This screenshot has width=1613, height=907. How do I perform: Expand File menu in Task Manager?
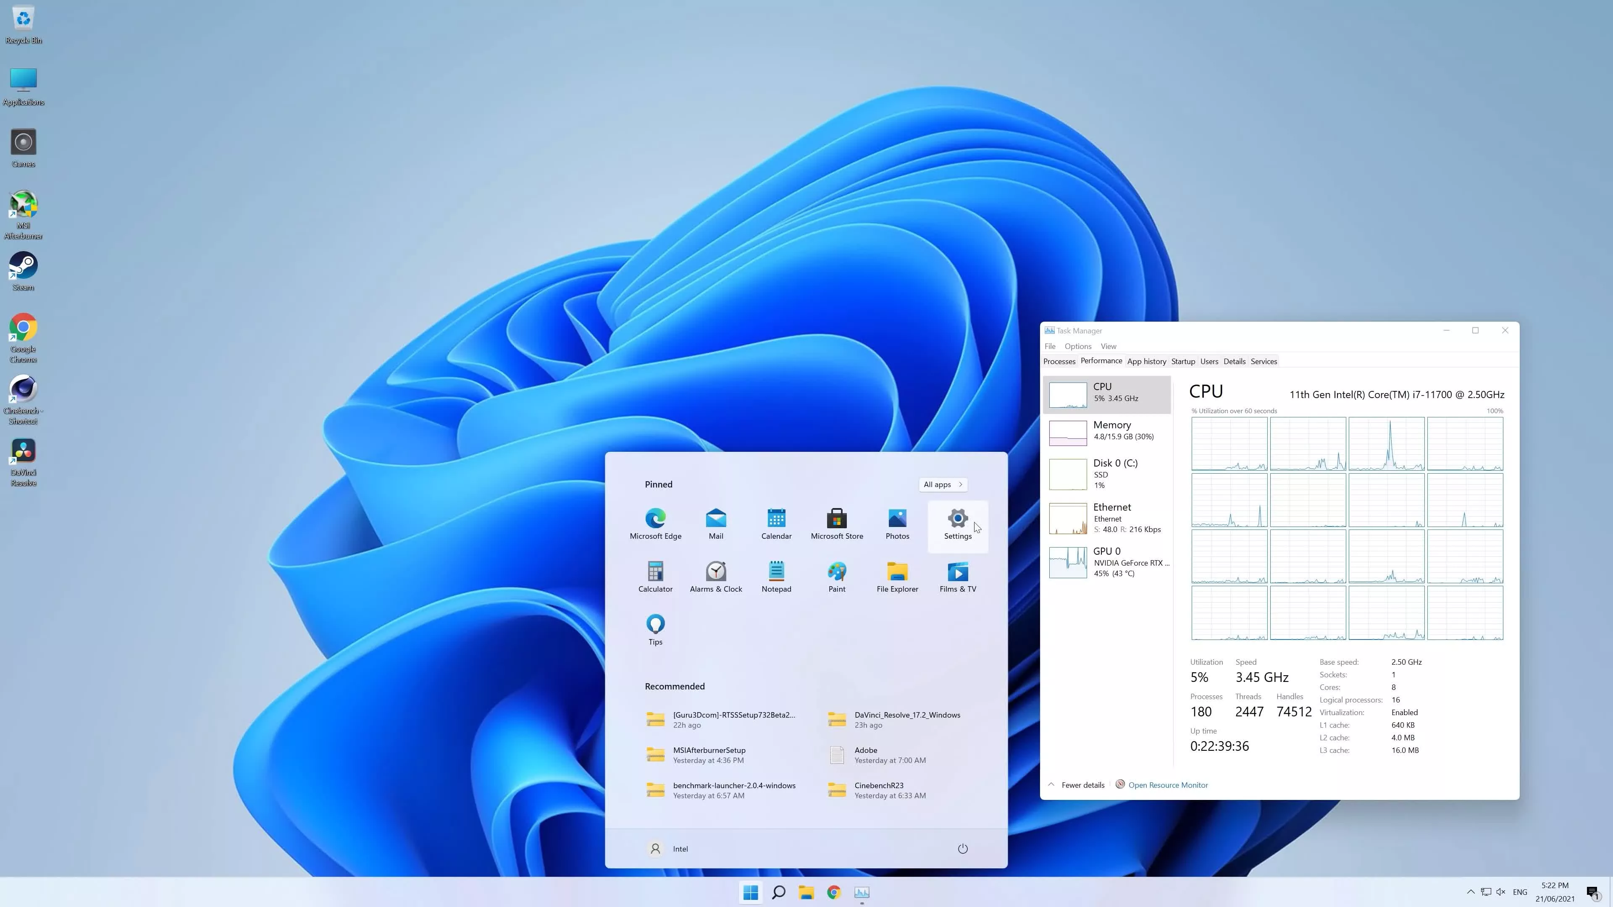point(1050,346)
